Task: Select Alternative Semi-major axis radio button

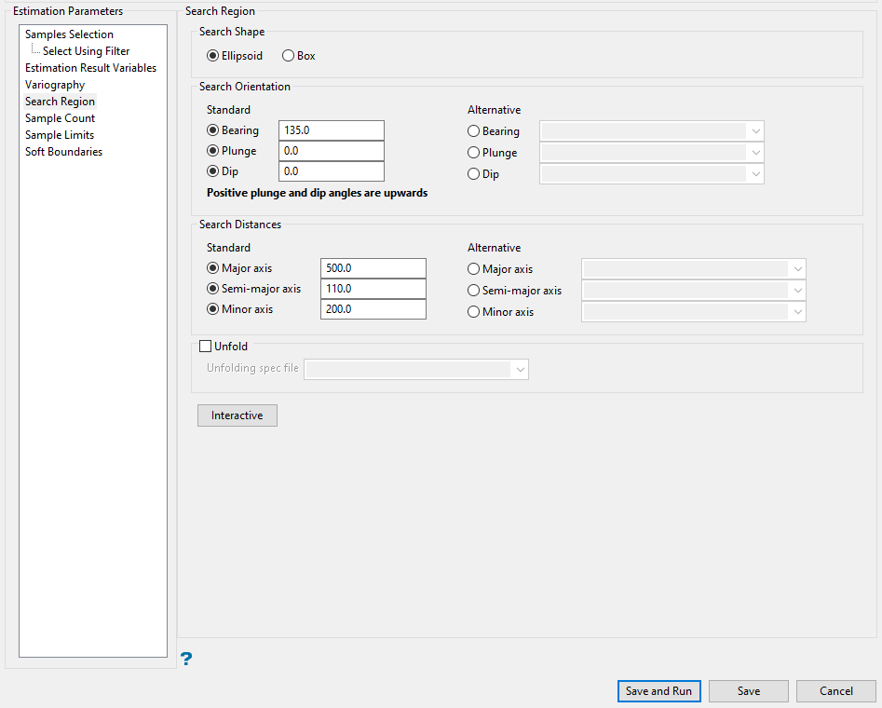Action: (x=474, y=291)
